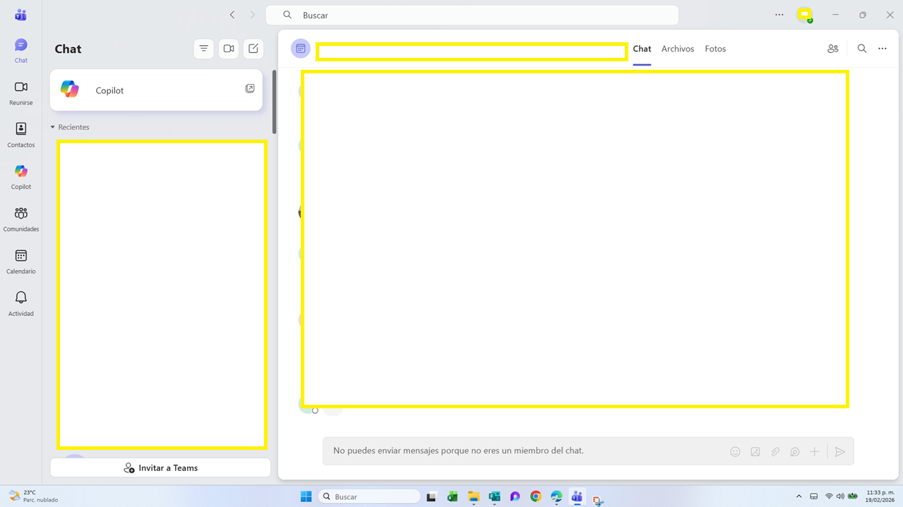The image size is (903, 507).
Task: Search within this chat conversation
Action: point(862,49)
